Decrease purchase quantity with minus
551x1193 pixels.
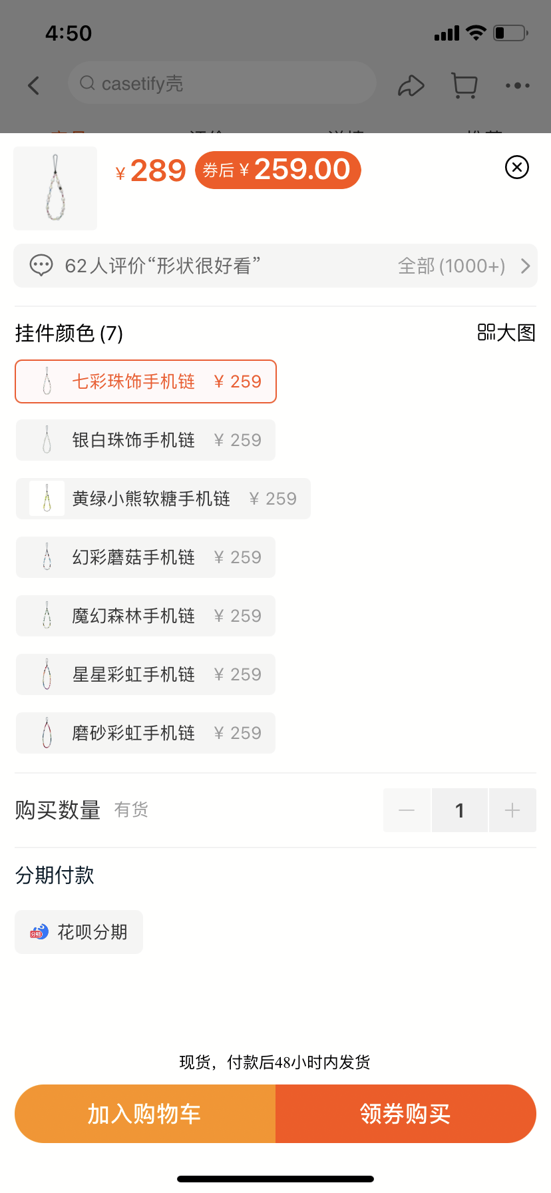coord(407,810)
